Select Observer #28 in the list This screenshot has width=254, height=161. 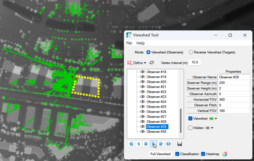click(x=156, y=122)
